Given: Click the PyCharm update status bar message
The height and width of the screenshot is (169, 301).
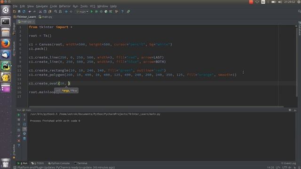Looking at the screenshot, I should click(66, 168).
